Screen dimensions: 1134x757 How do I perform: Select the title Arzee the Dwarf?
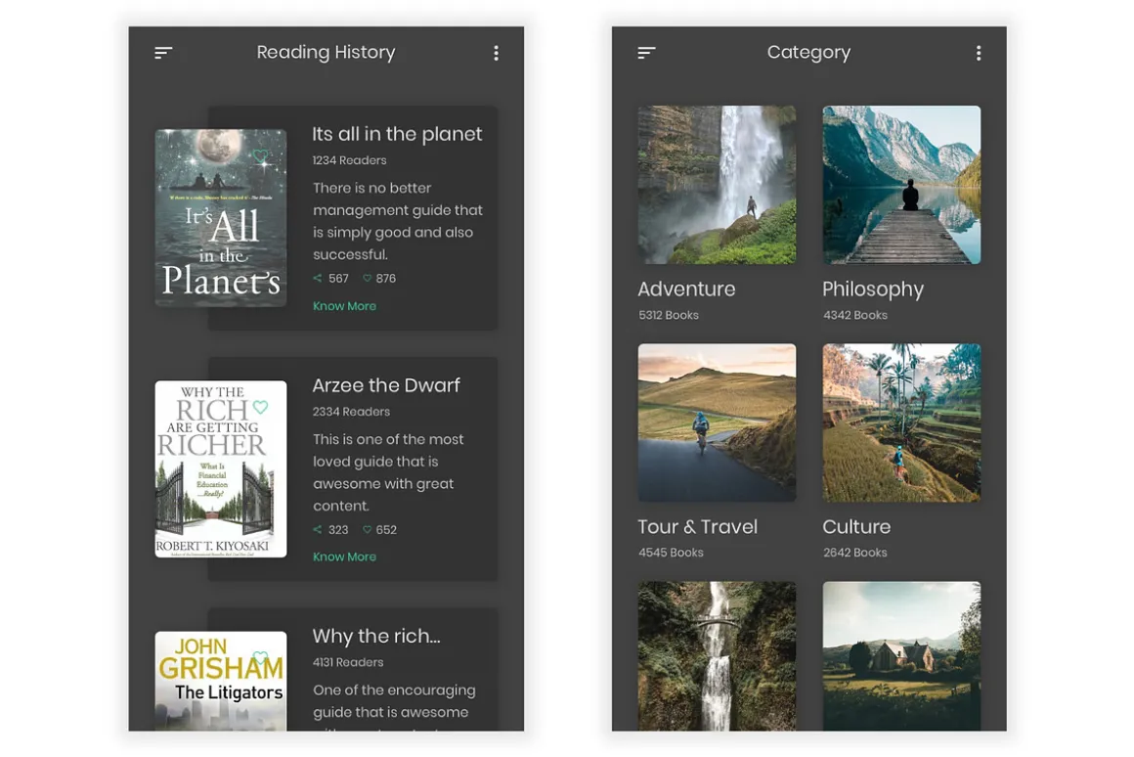click(386, 385)
